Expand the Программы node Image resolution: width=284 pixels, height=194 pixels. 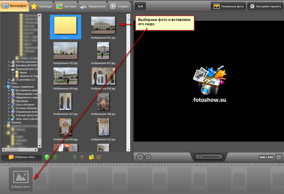(9, 101)
